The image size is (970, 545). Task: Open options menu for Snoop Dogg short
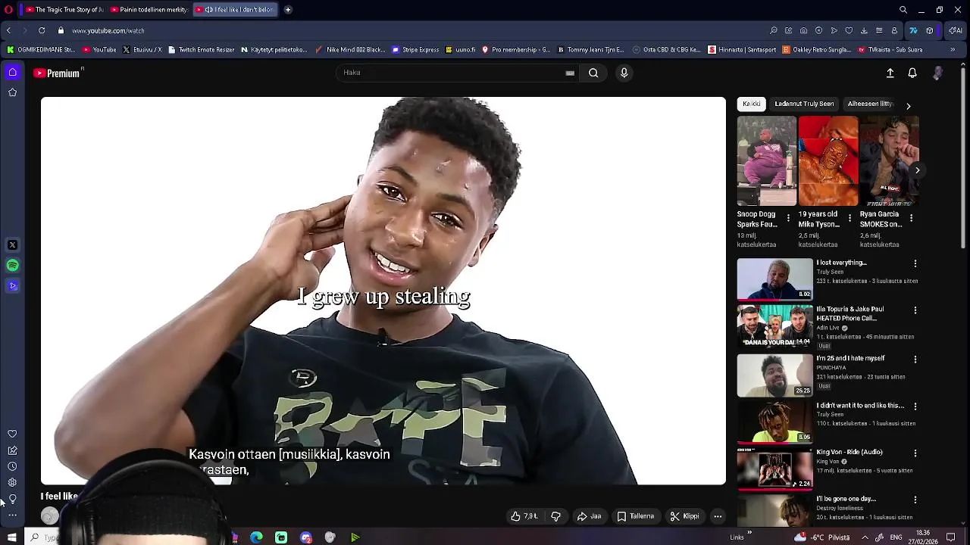click(x=788, y=218)
